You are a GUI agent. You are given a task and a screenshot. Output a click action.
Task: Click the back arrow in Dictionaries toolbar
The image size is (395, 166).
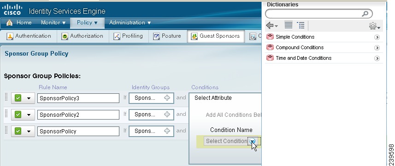point(270,25)
